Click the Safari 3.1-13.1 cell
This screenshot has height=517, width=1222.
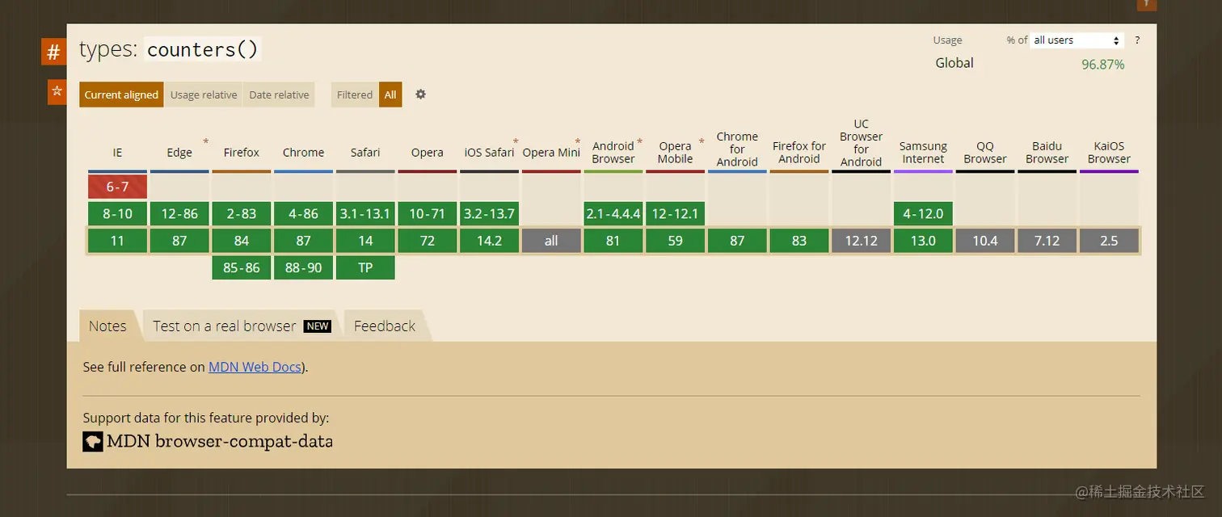click(365, 214)
